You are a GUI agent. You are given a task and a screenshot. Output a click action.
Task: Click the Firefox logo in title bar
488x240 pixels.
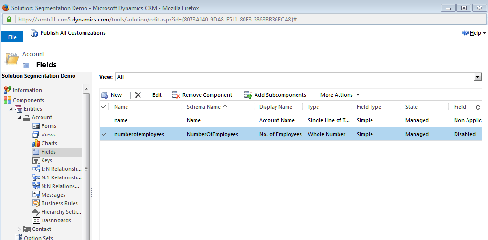click(6, 8)
